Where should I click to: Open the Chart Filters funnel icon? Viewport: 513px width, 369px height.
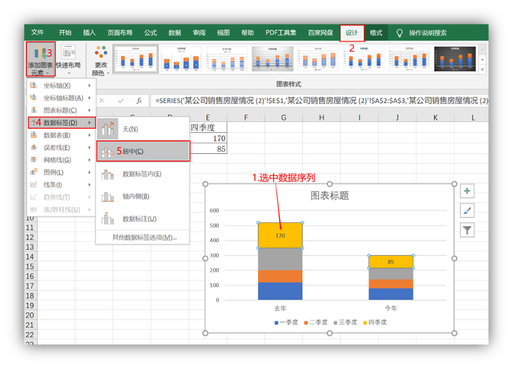(x=467, y=230)
